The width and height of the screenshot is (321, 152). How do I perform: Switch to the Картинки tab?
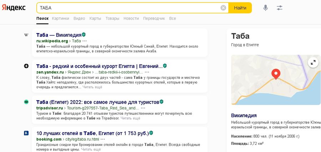coord(60,18)
